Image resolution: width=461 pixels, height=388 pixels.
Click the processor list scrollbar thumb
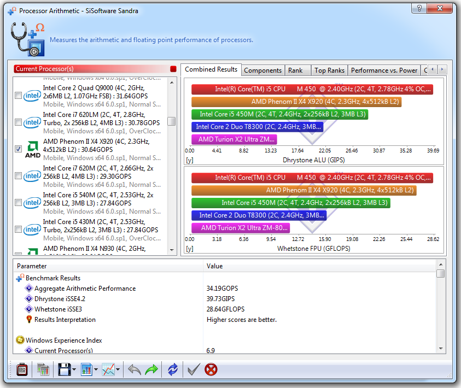[x=171, y=121]
